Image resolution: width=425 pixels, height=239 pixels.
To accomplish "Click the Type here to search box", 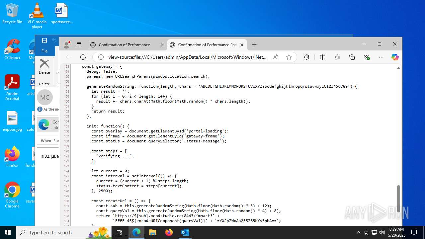I will pyautogui.click(x=64, y=232).
